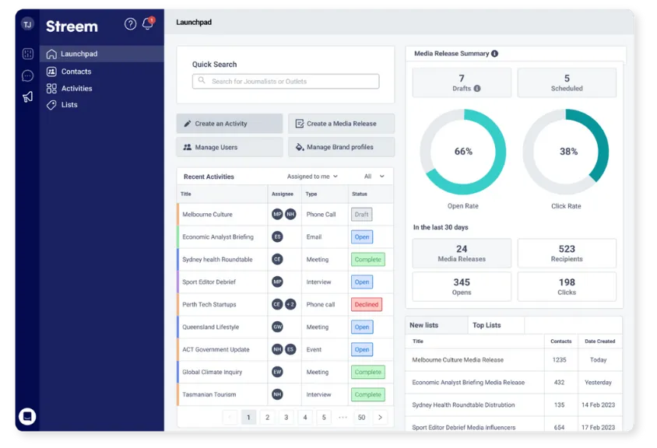Open Sydney Health Roundtable Distrubtion list
This screenshot has width=657, height=448.
pos(463,405)
